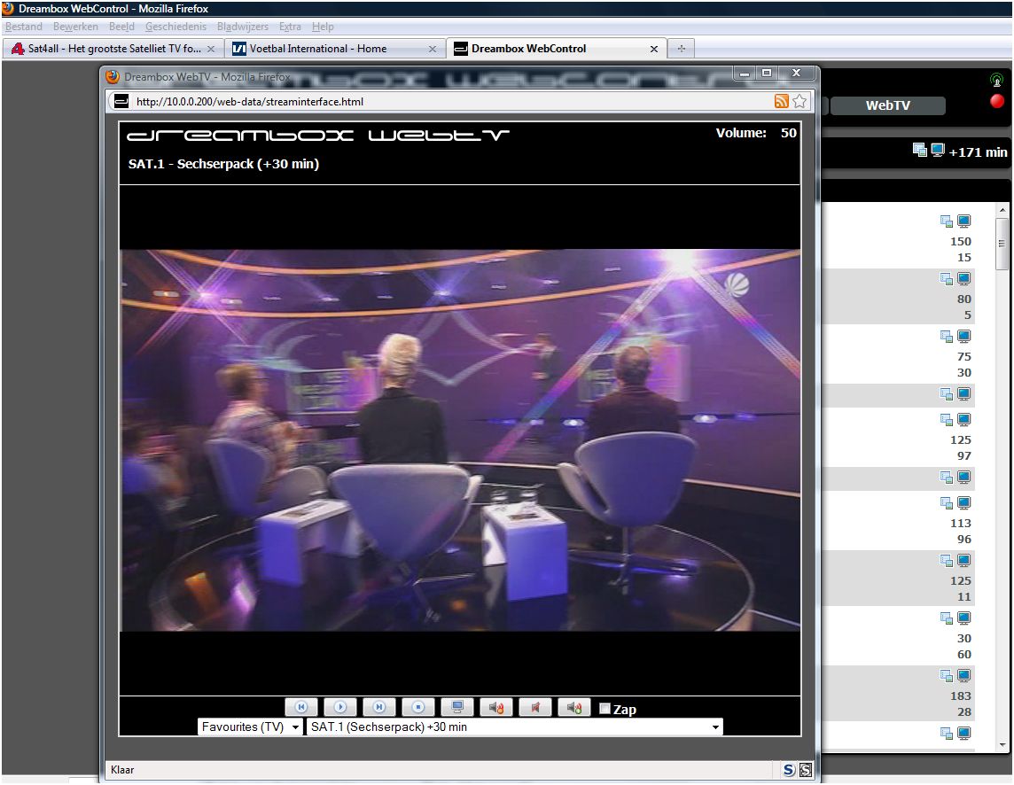Open the SAT.1 (Sechserpack) channel dropdown
This screenshot has height=785, width=1014.
(515, 727)
